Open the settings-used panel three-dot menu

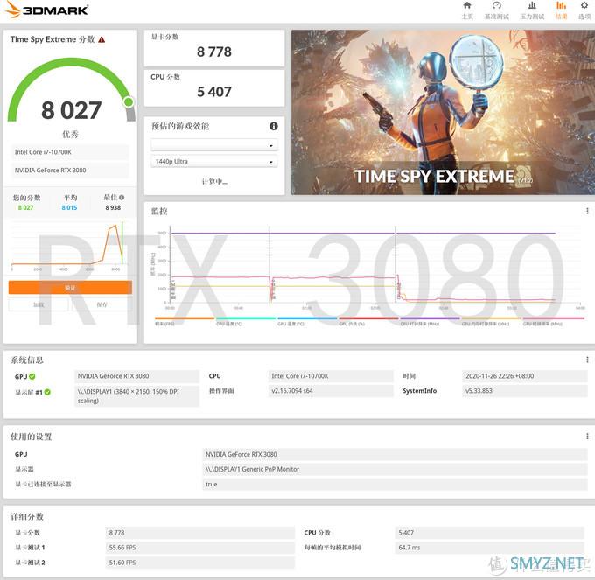click(587, 437)
